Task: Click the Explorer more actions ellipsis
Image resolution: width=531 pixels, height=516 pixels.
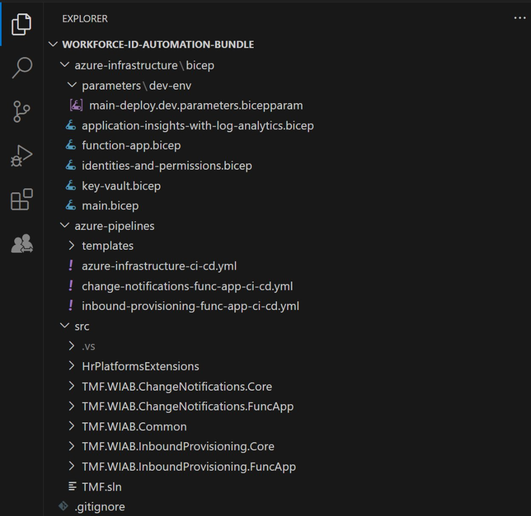Action: point(519,18)
